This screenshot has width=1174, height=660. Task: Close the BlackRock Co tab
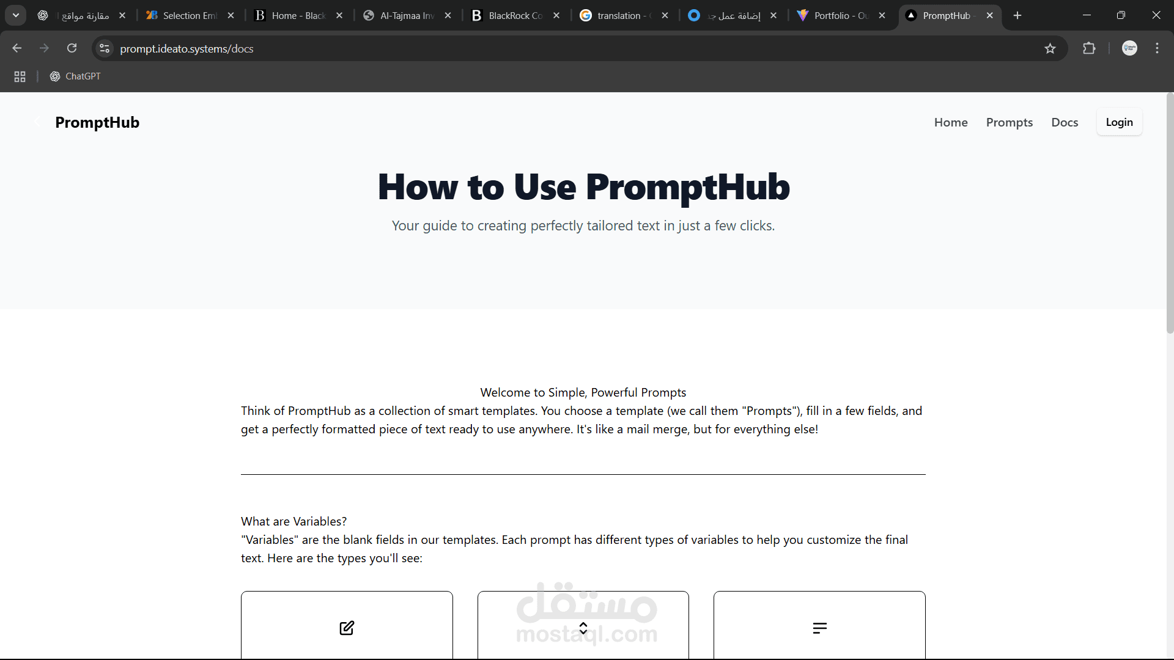(x=556, y=15)
